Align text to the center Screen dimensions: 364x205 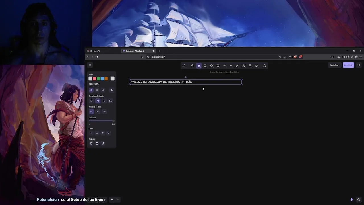[98, 112]
